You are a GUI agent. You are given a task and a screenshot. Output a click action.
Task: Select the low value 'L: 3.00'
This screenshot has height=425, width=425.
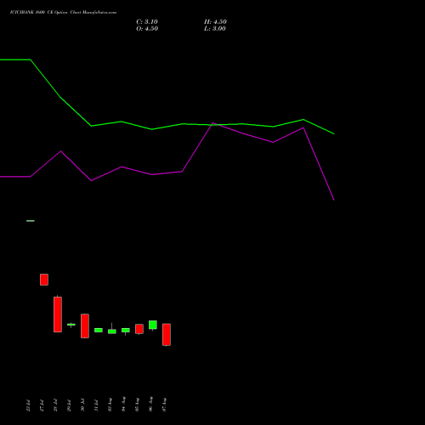click(x=215, y=29)
